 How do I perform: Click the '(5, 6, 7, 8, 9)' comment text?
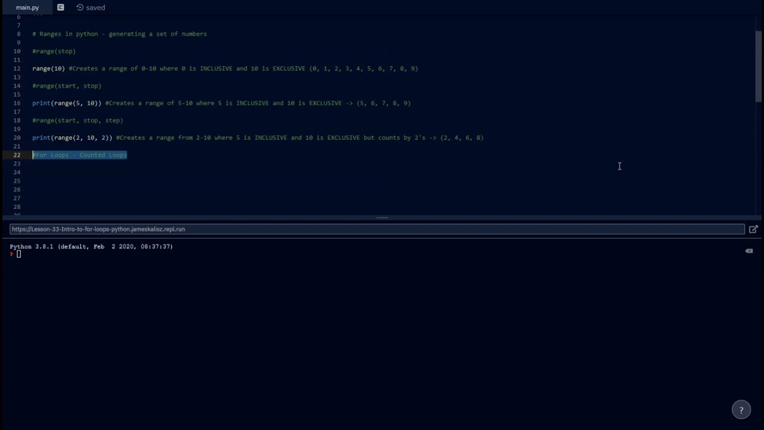(383, 103)
